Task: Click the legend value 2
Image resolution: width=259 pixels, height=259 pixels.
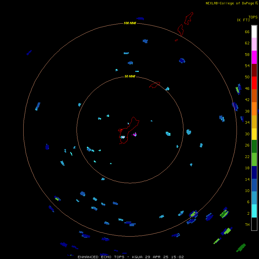Action: click(x=248, y=214)
